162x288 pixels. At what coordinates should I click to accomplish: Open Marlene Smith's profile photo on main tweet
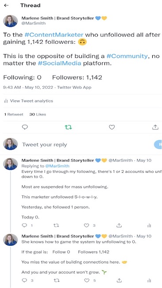[11, 21]
